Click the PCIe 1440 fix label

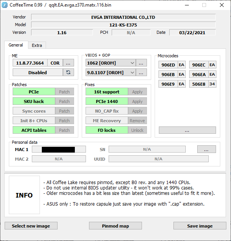[107, 101]
